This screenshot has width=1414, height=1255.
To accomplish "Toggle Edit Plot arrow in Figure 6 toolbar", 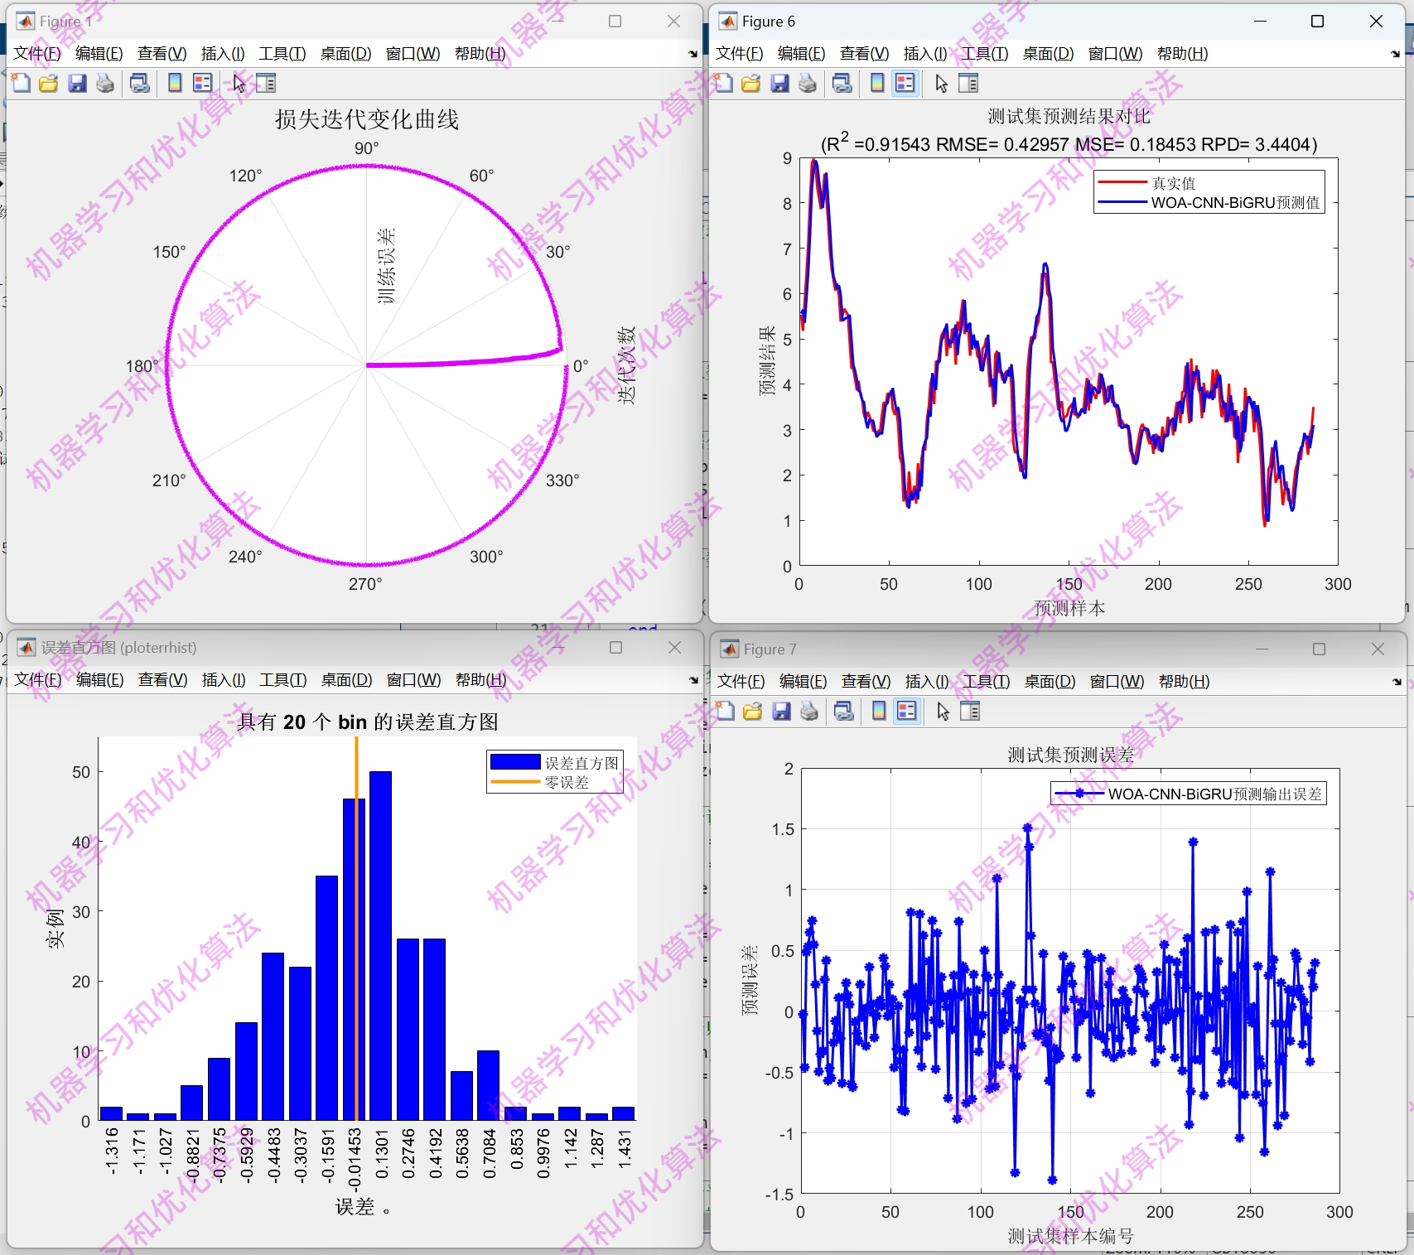I will 942,83.
